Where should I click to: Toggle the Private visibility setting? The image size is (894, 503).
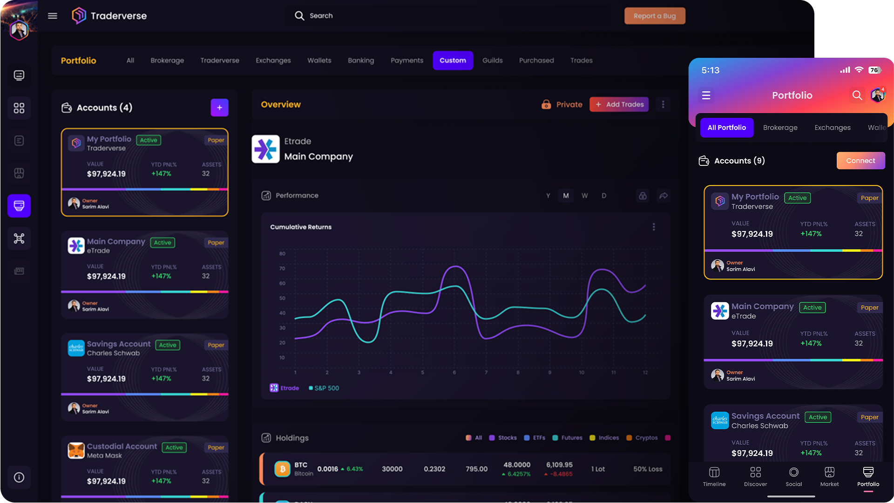562,104
